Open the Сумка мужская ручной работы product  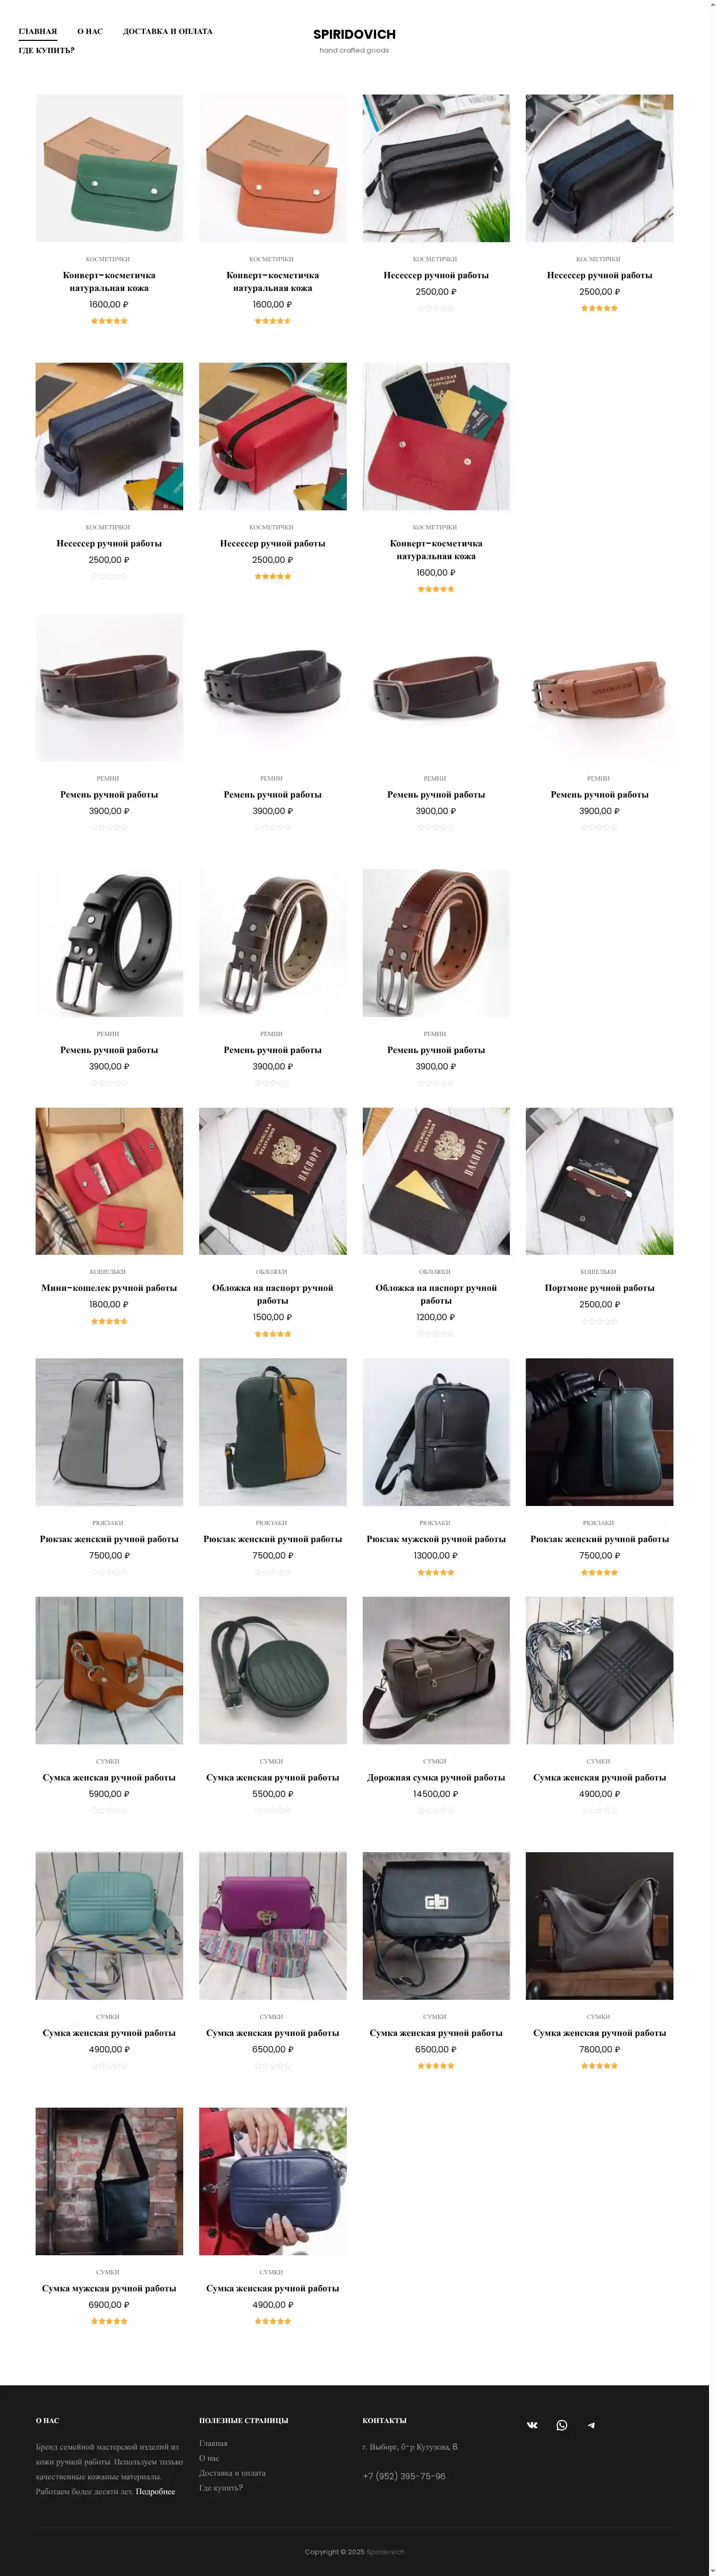pyautogui.click(x=109, y=2288)
